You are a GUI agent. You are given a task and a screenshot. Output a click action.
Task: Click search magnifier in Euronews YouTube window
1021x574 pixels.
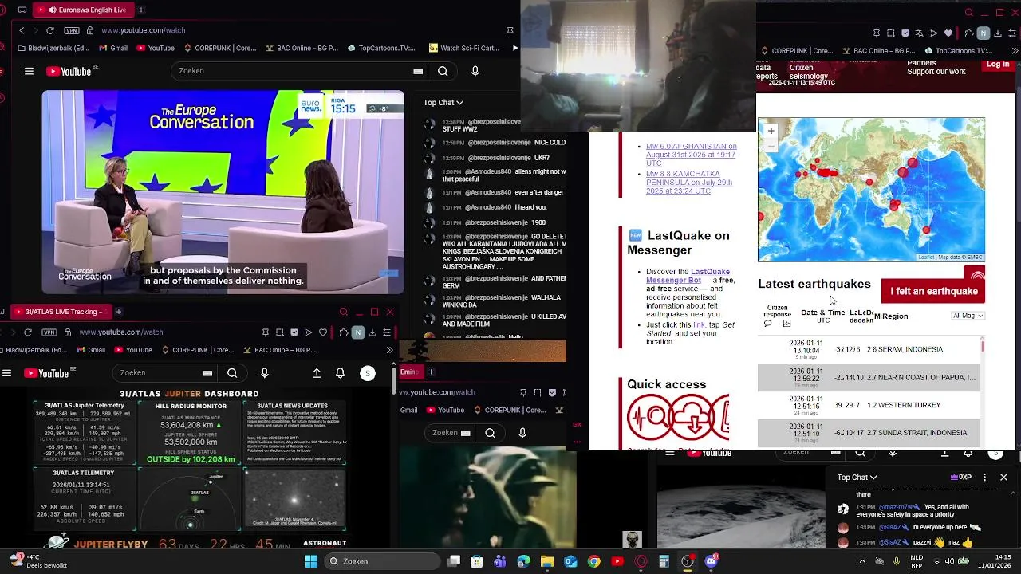(x=443, y=71)
